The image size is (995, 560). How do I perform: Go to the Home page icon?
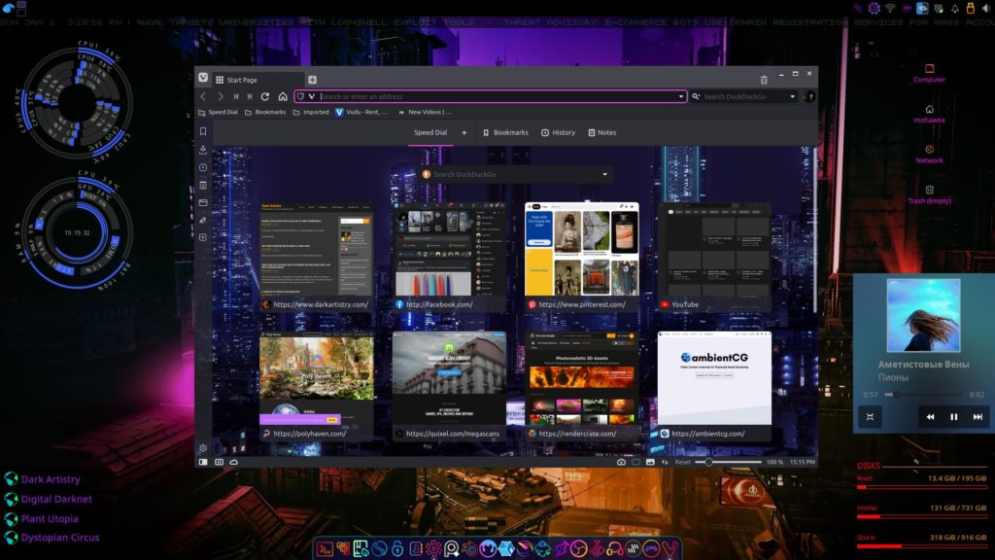[x=283, y=96]
